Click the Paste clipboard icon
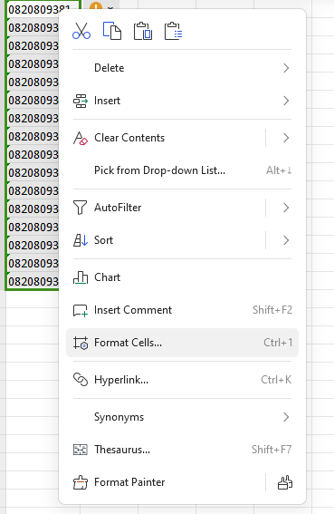 143,31
